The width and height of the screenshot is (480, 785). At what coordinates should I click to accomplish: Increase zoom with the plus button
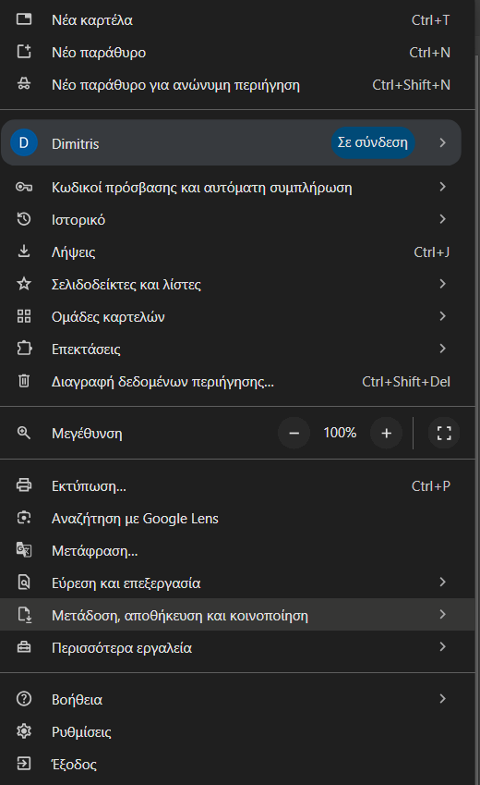pyautogui.click(x=386, y=433)
